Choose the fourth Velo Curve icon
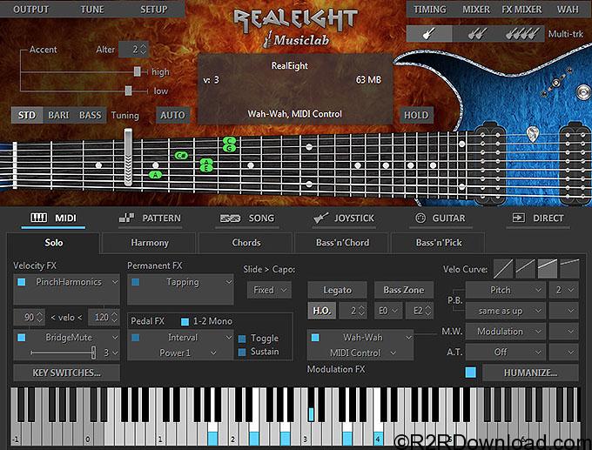 coord(569,269)
